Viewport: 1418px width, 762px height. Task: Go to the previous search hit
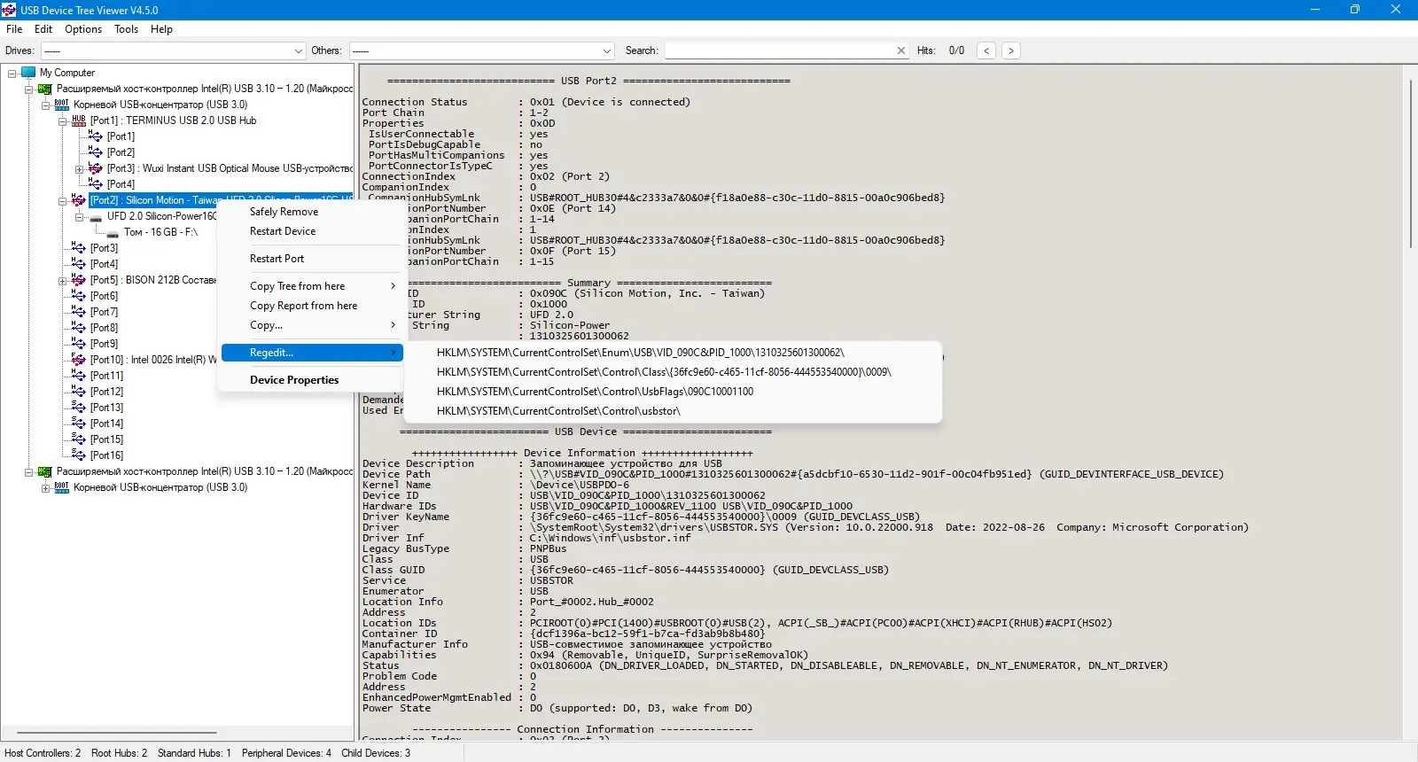point(986,51)
